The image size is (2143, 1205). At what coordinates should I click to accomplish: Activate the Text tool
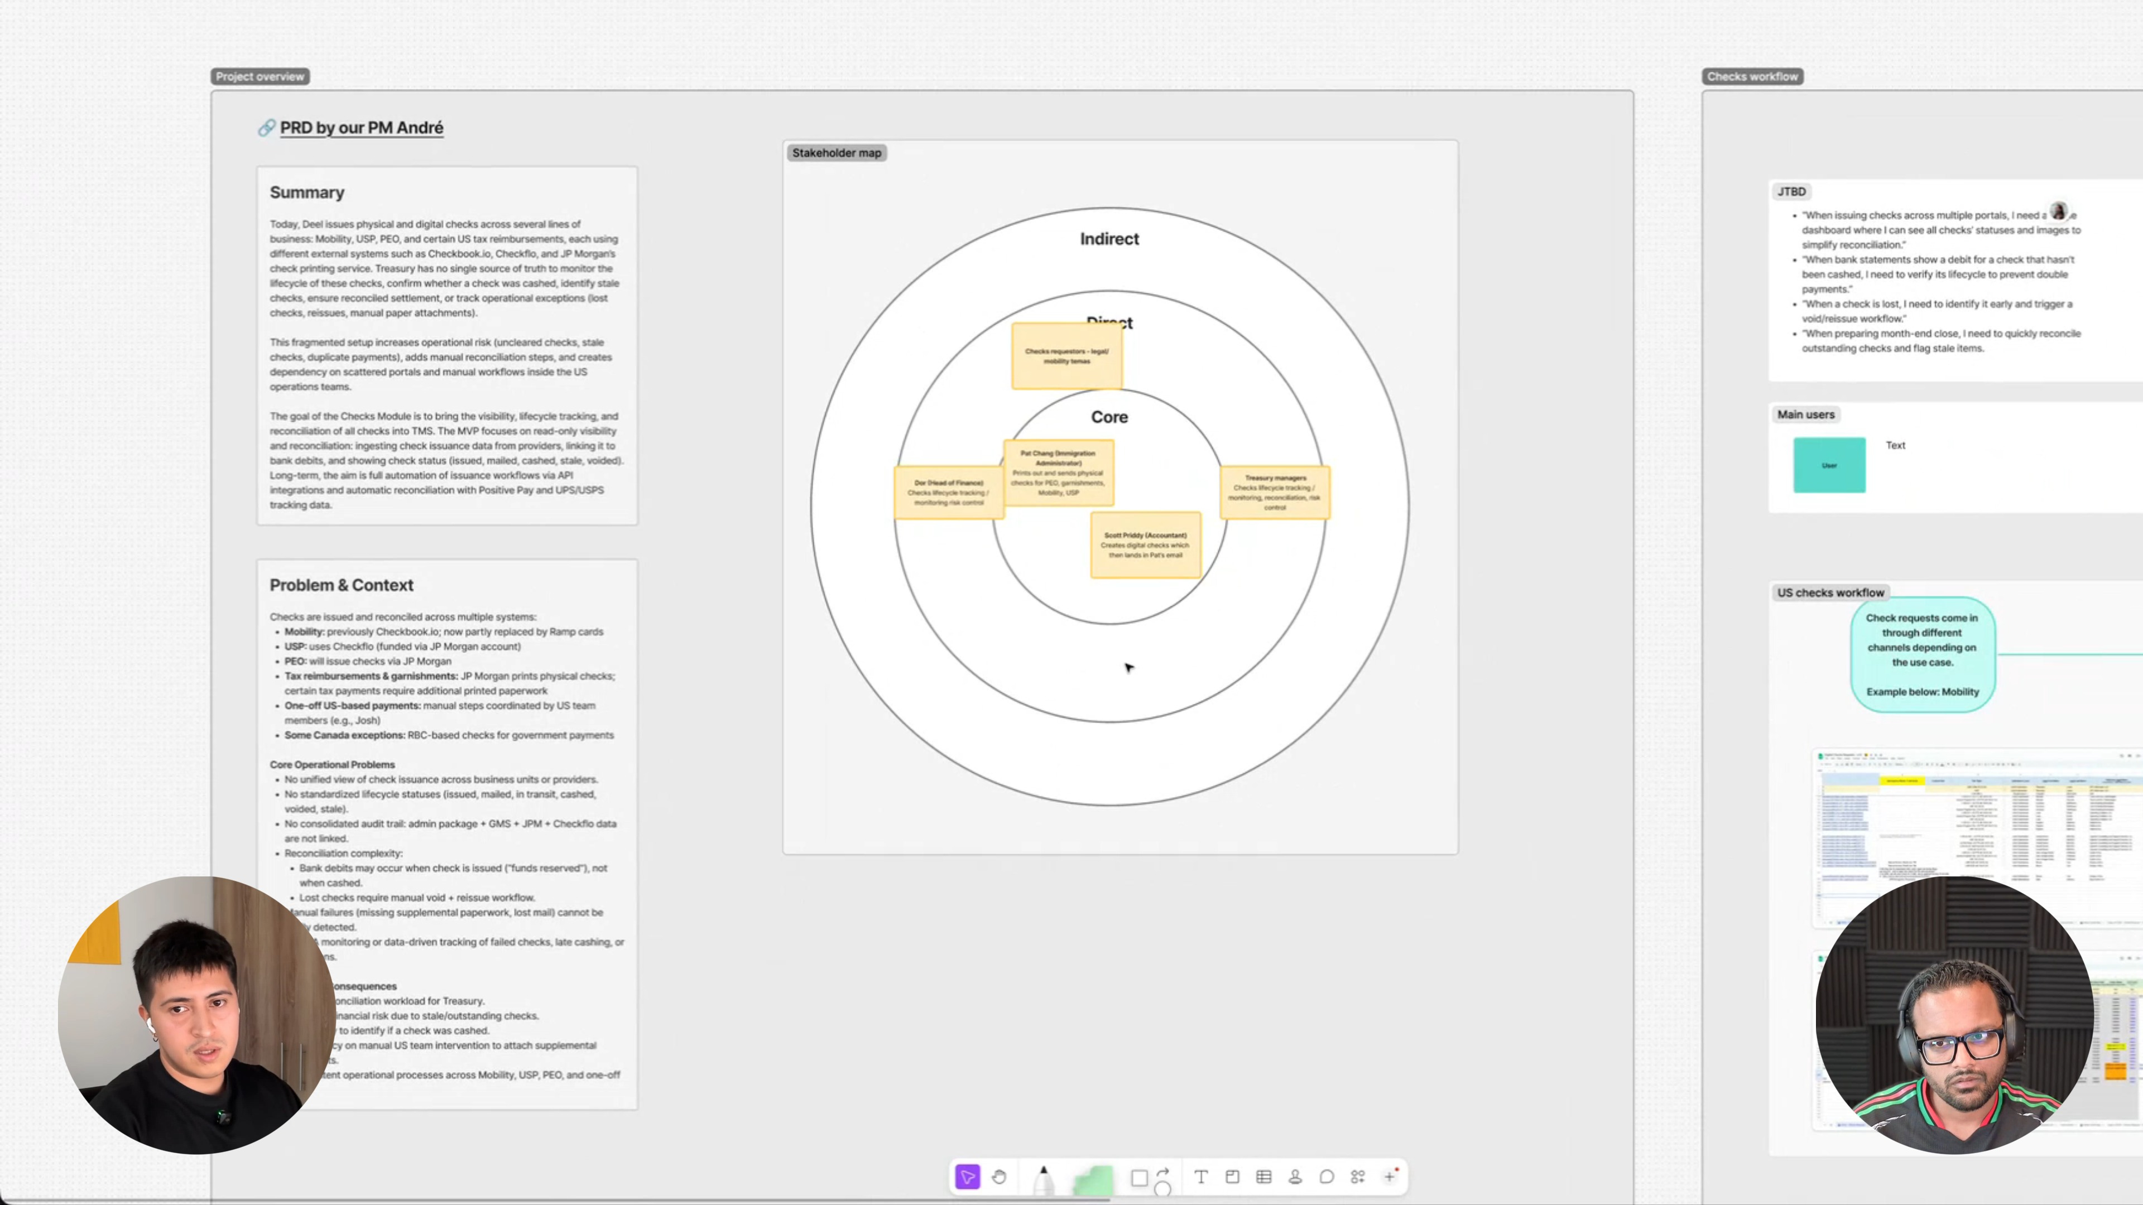tap(1200, 1177)
